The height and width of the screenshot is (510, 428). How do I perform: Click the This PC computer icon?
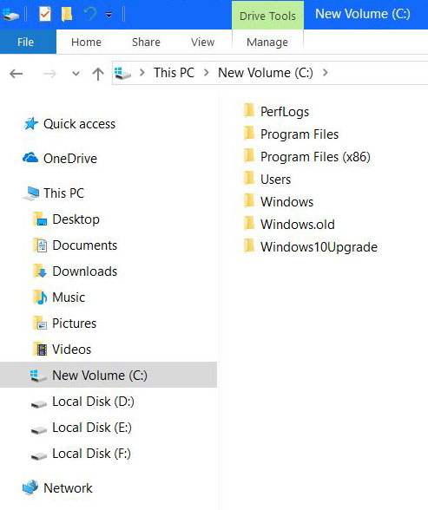[31, 193]
